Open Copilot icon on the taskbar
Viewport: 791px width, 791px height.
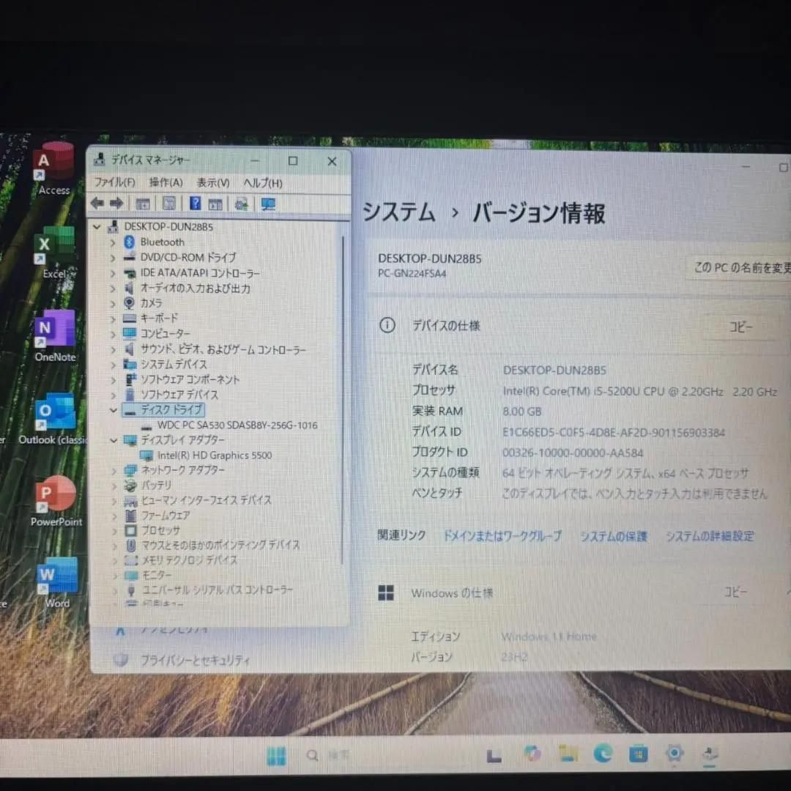click(x=532, y=754)
